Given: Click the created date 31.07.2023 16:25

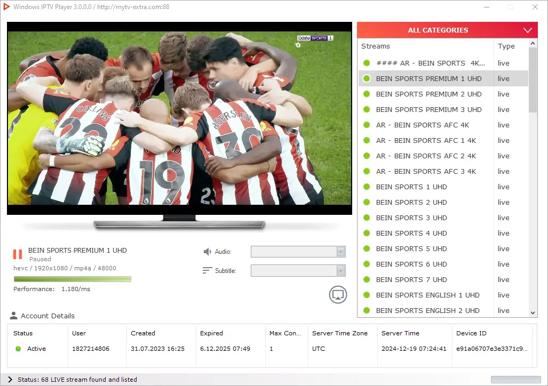Looking at the screenshot, I should 157,349.
